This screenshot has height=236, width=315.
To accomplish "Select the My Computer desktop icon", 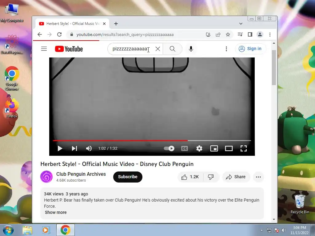I will [x=12, y=13].
